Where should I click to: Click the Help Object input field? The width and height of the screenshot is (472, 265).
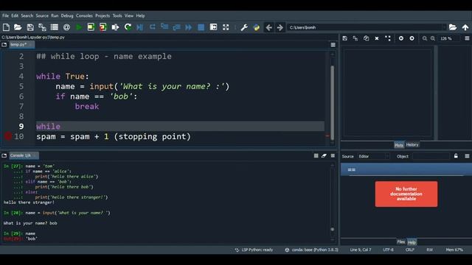(x=431, y=156)
